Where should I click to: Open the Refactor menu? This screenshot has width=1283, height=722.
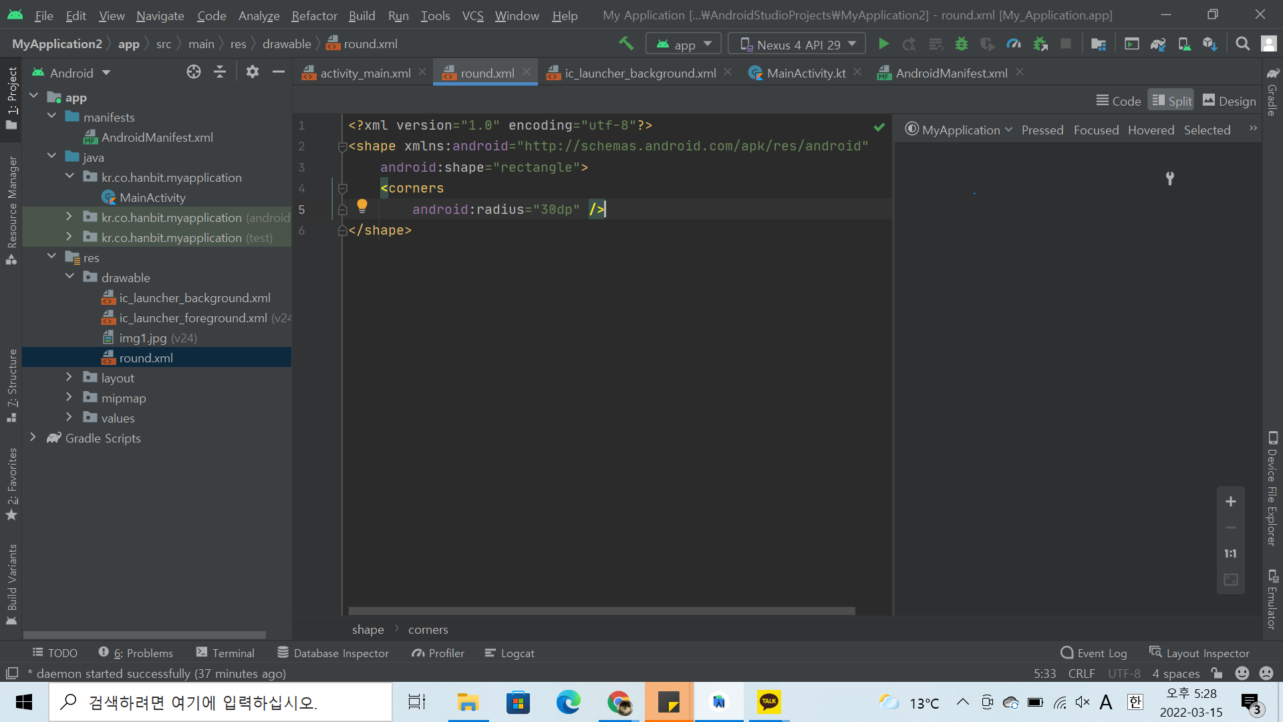point(314,15)
